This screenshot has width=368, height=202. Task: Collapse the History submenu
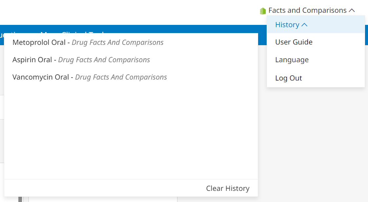(287, 25)
